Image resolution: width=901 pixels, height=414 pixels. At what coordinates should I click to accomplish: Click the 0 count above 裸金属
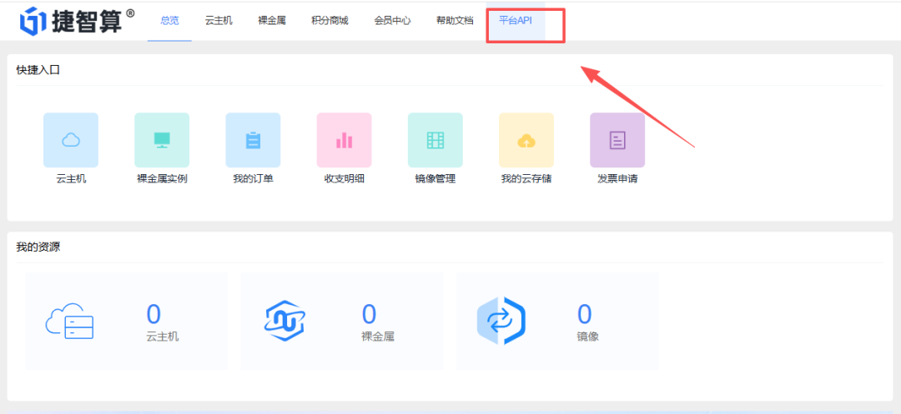[369, 314]
